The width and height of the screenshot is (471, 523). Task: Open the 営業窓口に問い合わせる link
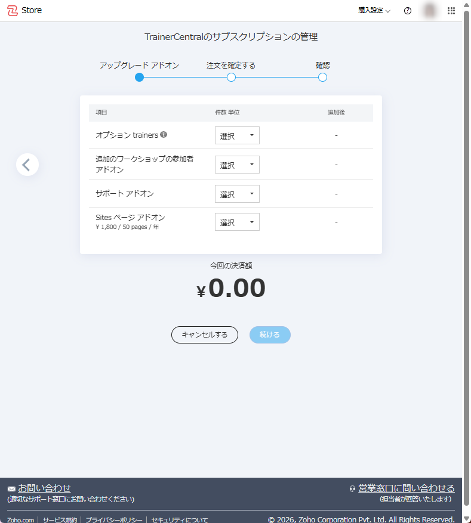click(x=407, y=488)
